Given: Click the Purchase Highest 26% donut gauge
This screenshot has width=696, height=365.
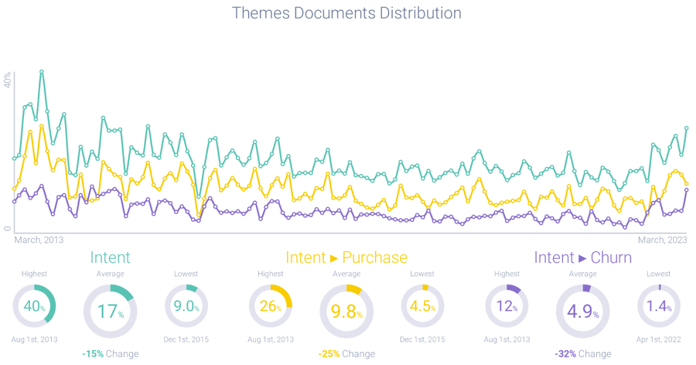Looking at the screenshot, I should 271,306.
